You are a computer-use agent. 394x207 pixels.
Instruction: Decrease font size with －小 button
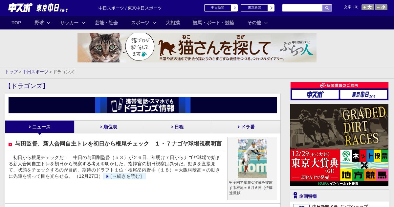[381, 7]
